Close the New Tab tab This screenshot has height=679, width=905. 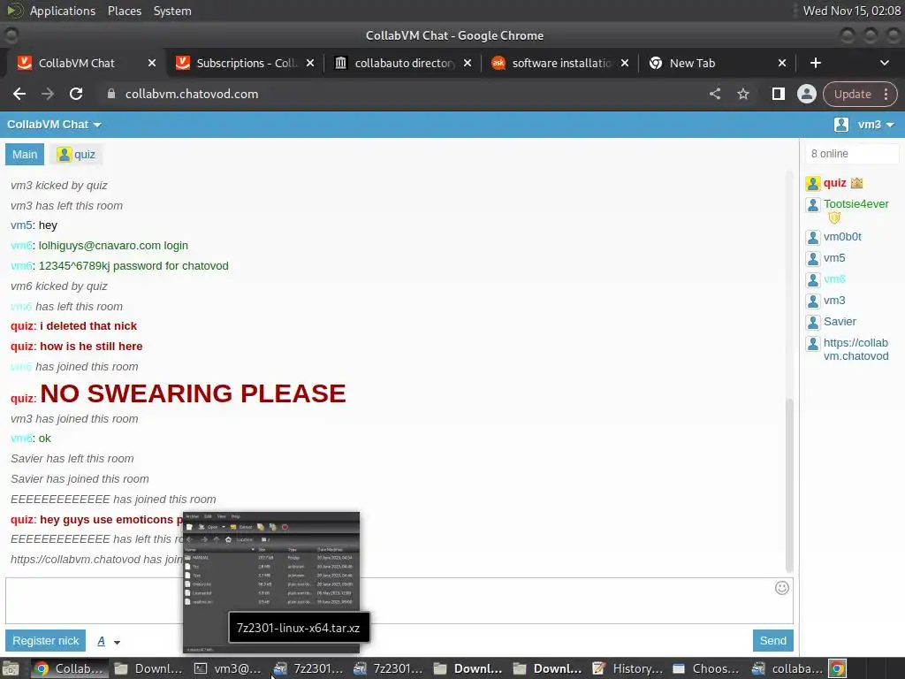[782, 63]
